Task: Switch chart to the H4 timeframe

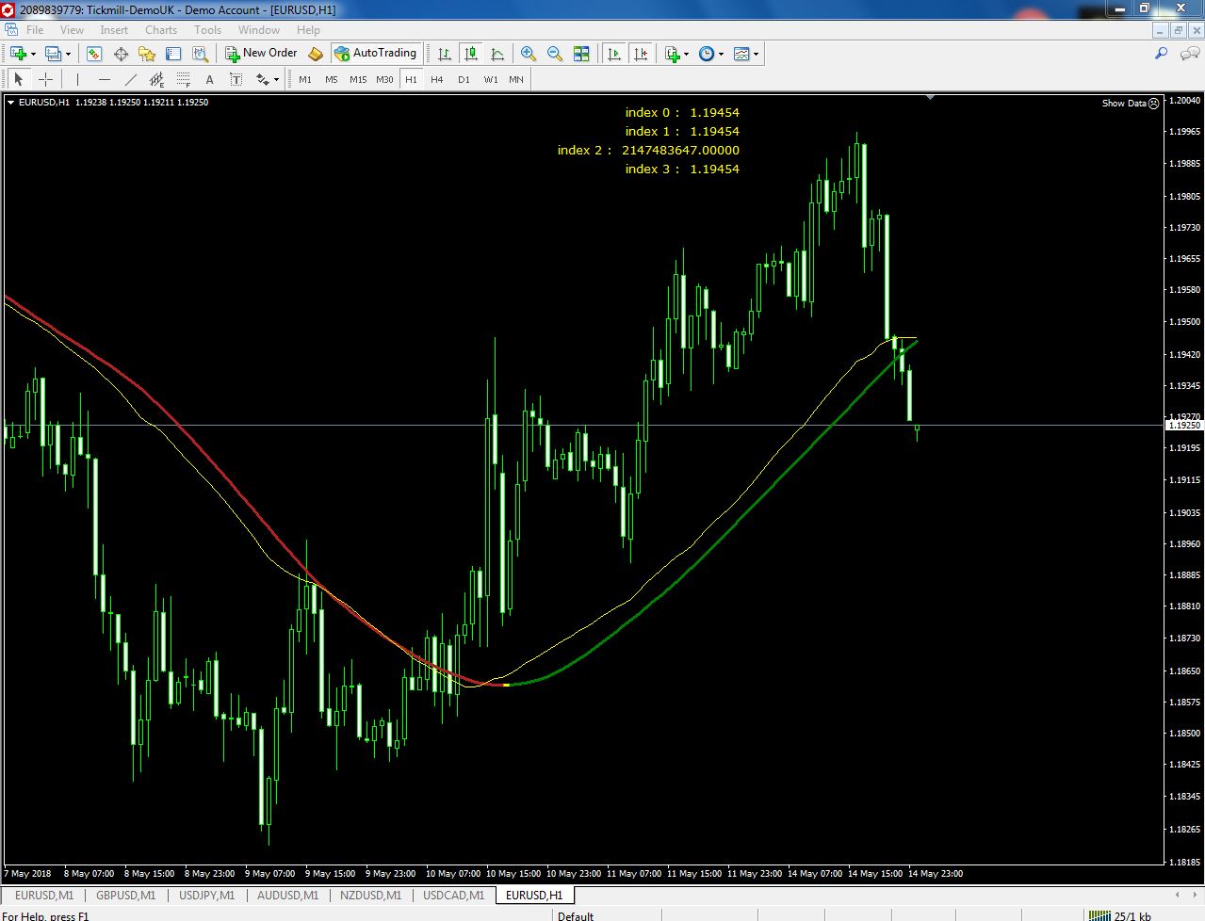Action: click(436, 79)
